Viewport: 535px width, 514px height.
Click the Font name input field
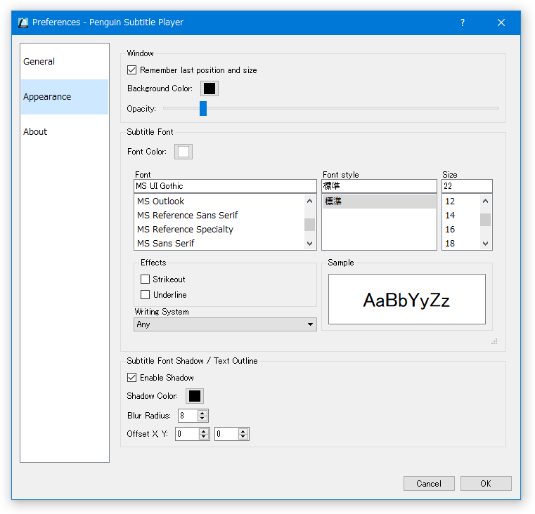[225, 186]
